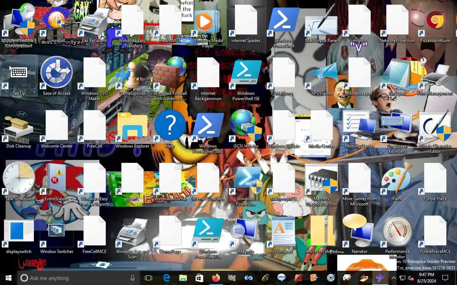This screenshot has height=285, width=457.
Task: Launch the Paint shortcut
Action: (397, 182)
